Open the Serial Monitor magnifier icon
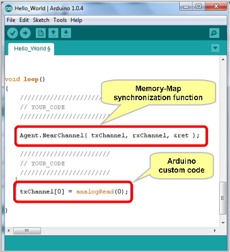230x252 pixels. [x=214, y=33]
